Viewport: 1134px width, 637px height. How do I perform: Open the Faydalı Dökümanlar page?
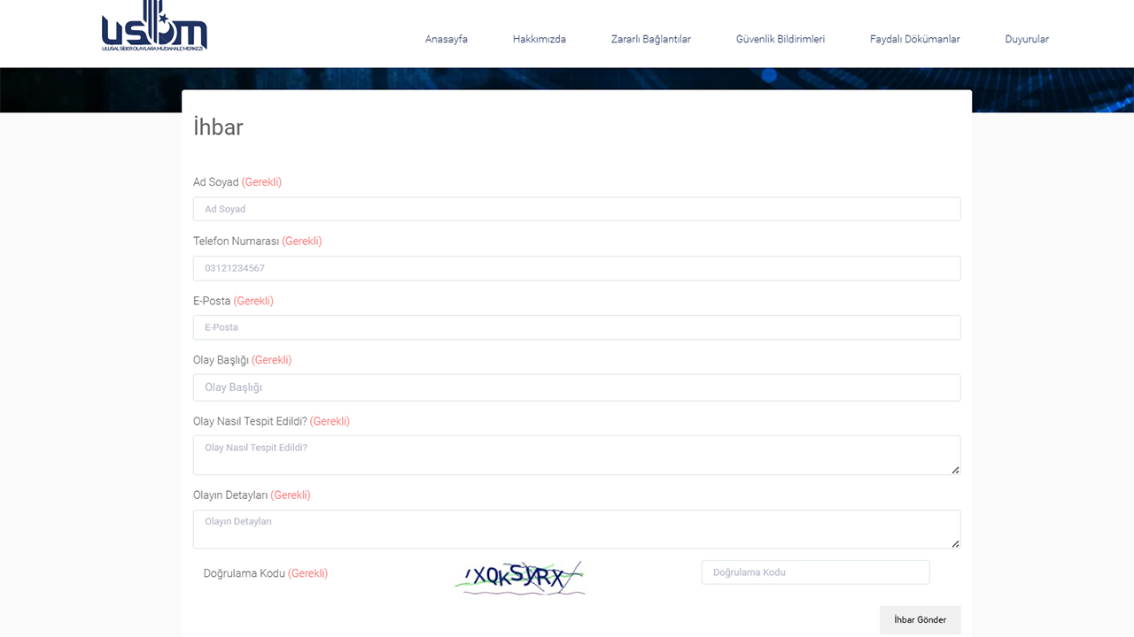[x=914, y=39]
